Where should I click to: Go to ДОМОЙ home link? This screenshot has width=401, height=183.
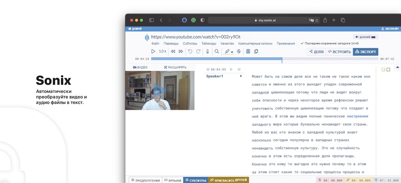pos(135,29)
